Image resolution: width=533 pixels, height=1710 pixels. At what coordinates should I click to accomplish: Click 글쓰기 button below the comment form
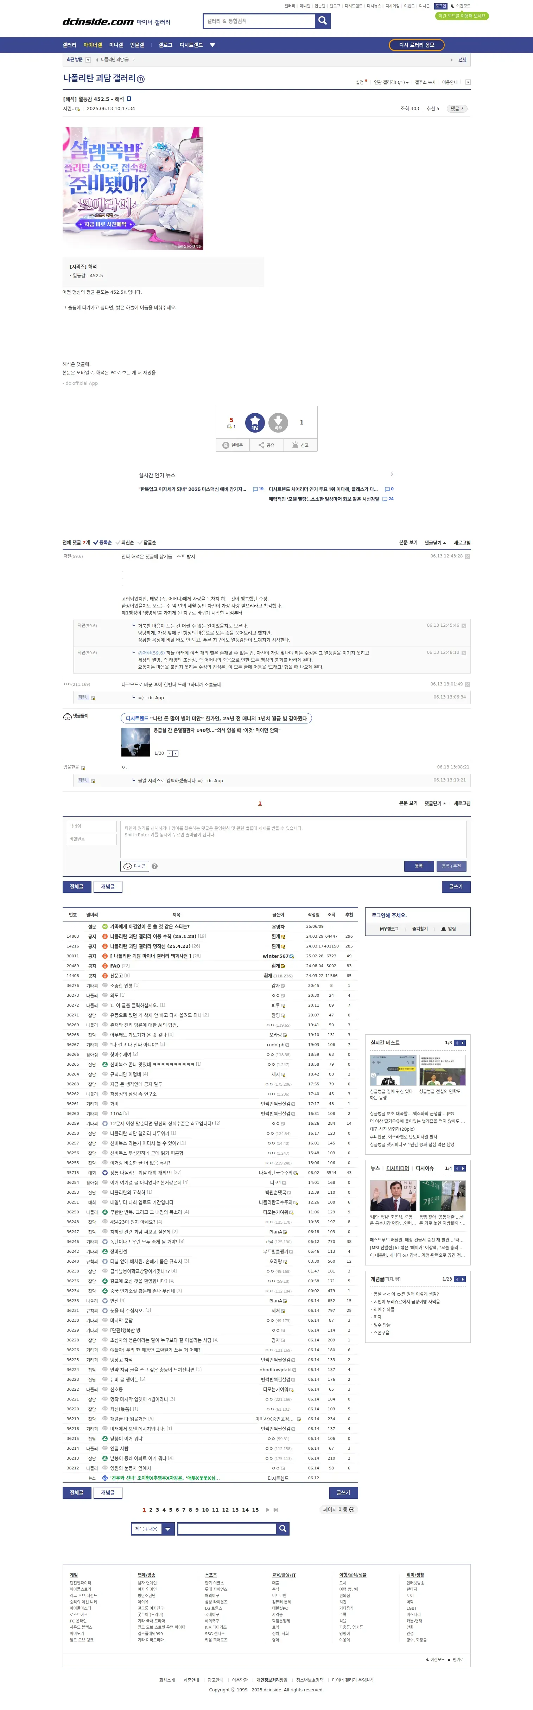click(456, 886)
